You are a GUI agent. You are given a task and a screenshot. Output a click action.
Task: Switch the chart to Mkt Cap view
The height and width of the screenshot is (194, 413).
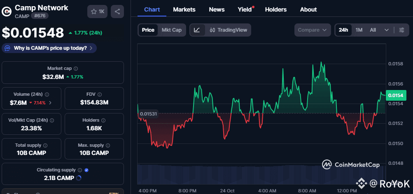[x=172, y=30]
